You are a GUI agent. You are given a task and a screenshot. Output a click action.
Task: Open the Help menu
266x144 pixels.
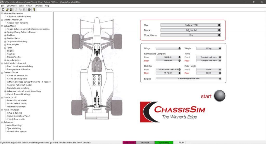tap(47, 6)
